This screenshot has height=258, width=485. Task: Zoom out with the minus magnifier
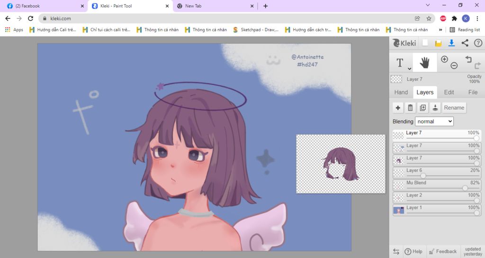coord(454,65)
